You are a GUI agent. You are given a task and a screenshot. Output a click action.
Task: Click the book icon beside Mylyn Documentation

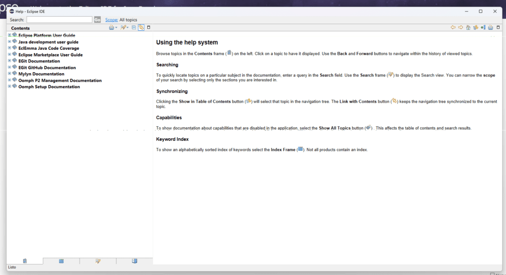click(x=14, y=73)
